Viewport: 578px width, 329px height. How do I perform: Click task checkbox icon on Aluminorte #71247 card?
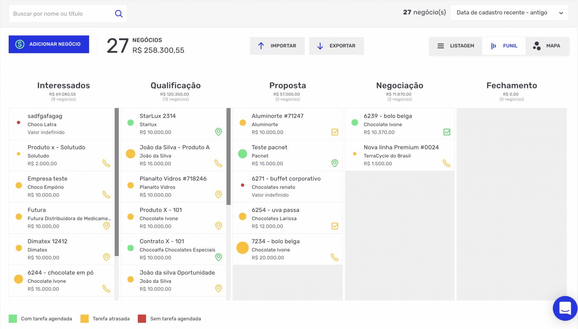pyautogui.click(x=335, y=132)
